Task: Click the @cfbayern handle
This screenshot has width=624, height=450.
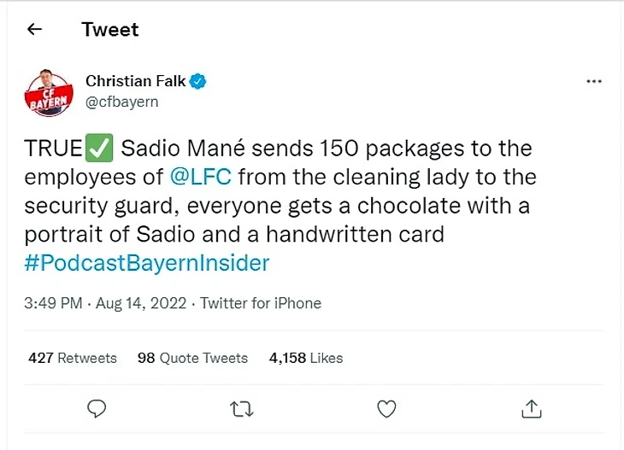Action: coord(121,102)
